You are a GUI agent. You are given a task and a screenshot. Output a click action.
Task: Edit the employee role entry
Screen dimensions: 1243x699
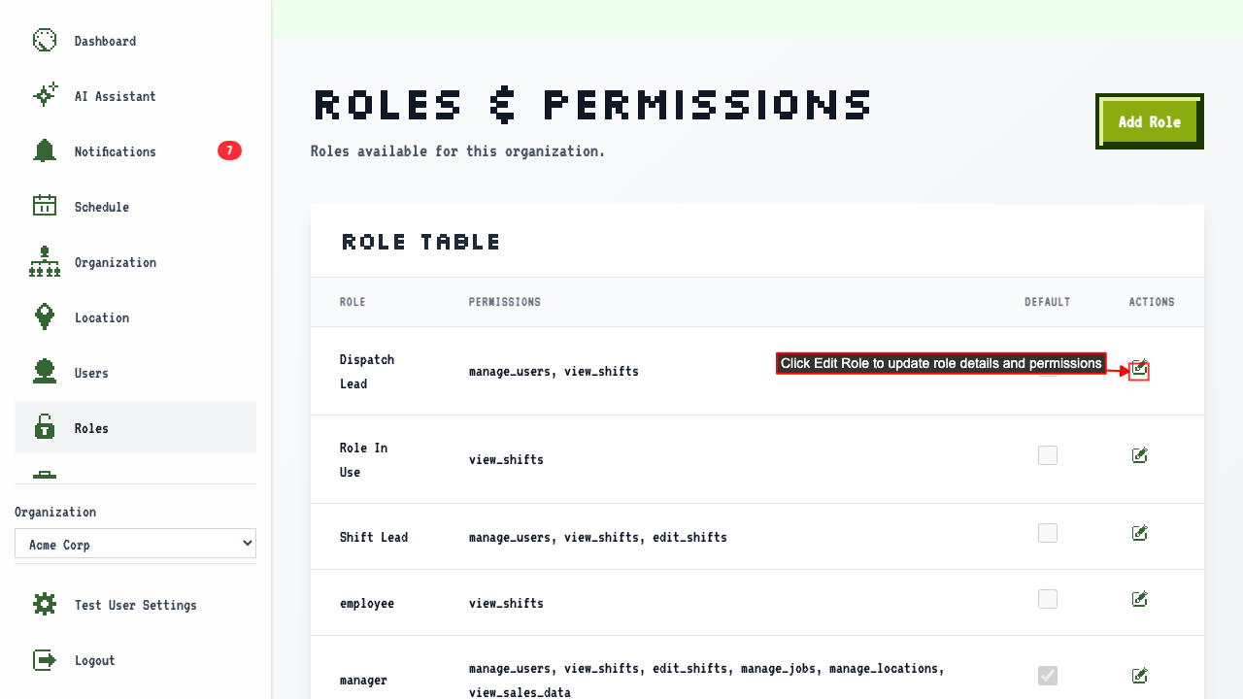pyautogui.click(x=1140, y=599)
